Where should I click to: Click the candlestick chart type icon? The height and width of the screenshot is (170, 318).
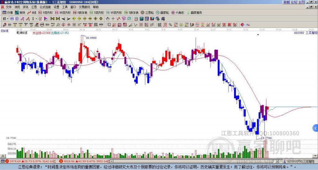(33, 19)
